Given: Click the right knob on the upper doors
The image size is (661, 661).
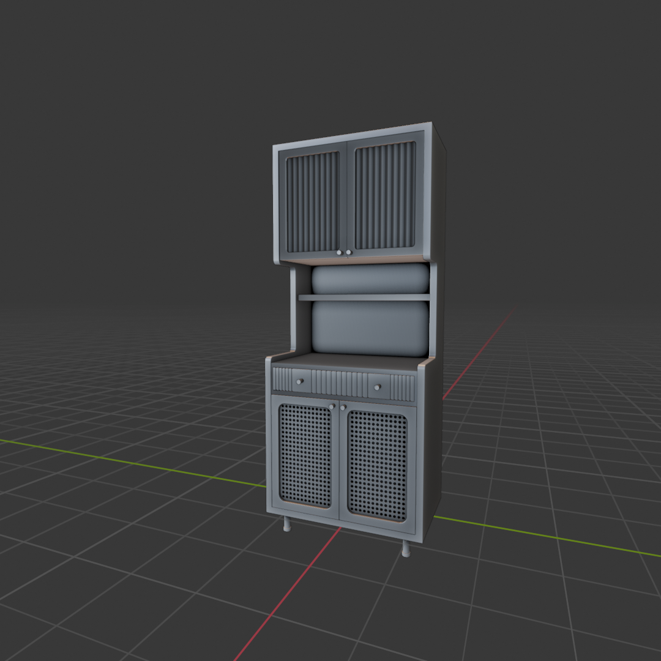Looking at the screenshot, I should pyautogui.click(x=349, y=252).
